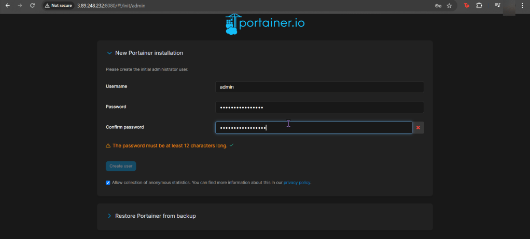Click into the Password field
Viewport: 530px width, 239px height.
coord(319,107)
